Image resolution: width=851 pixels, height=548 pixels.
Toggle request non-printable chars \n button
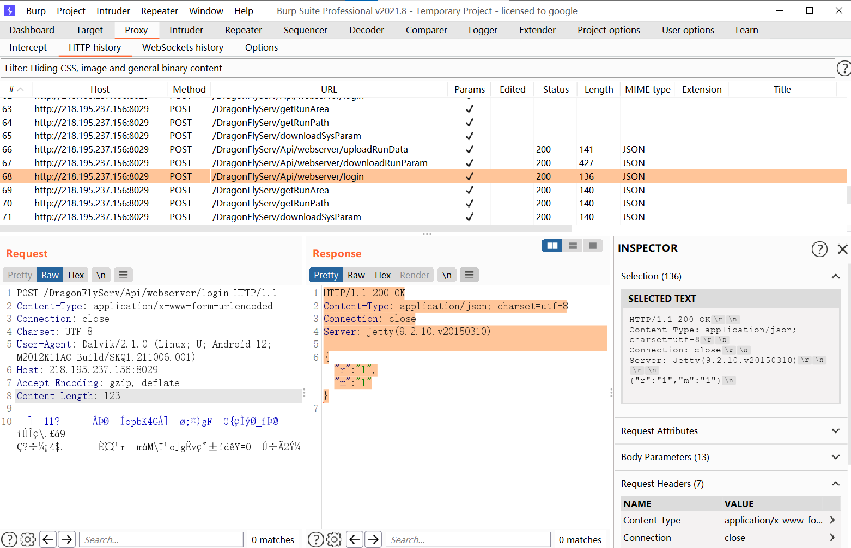click(x=101, y=275)
